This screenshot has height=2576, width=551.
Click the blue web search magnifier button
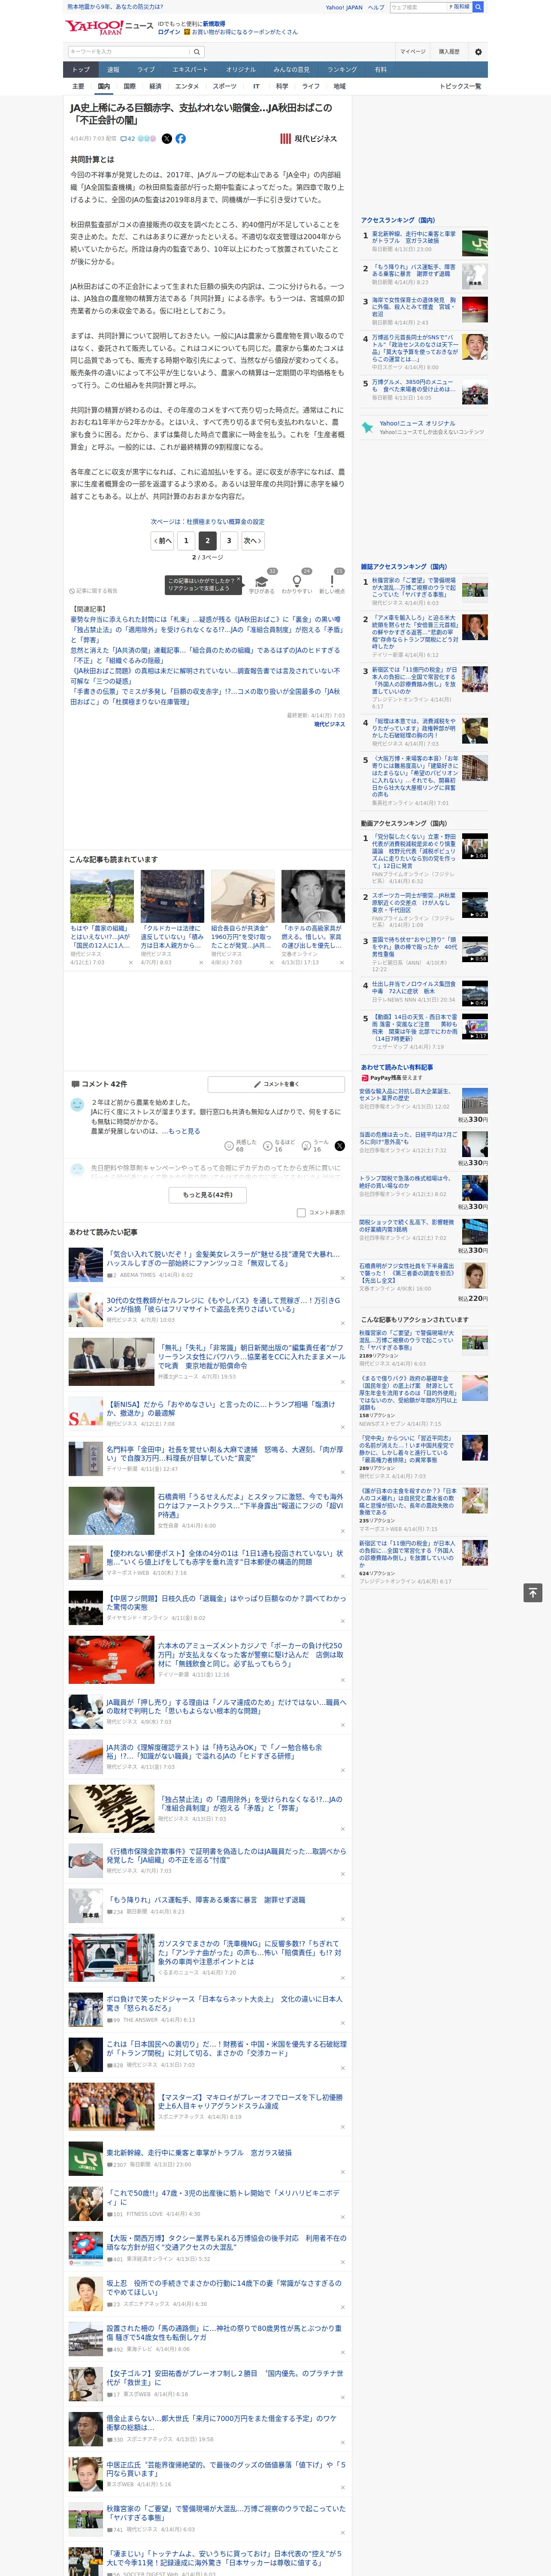[478, 7]
